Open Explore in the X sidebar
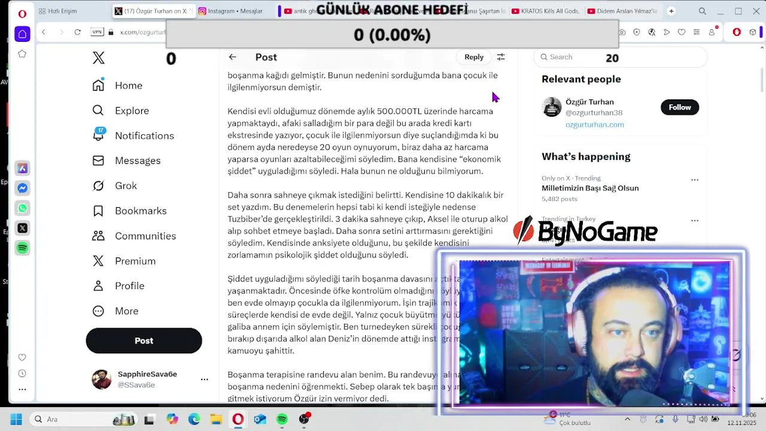The image size is (766, 431). (121, 111)
